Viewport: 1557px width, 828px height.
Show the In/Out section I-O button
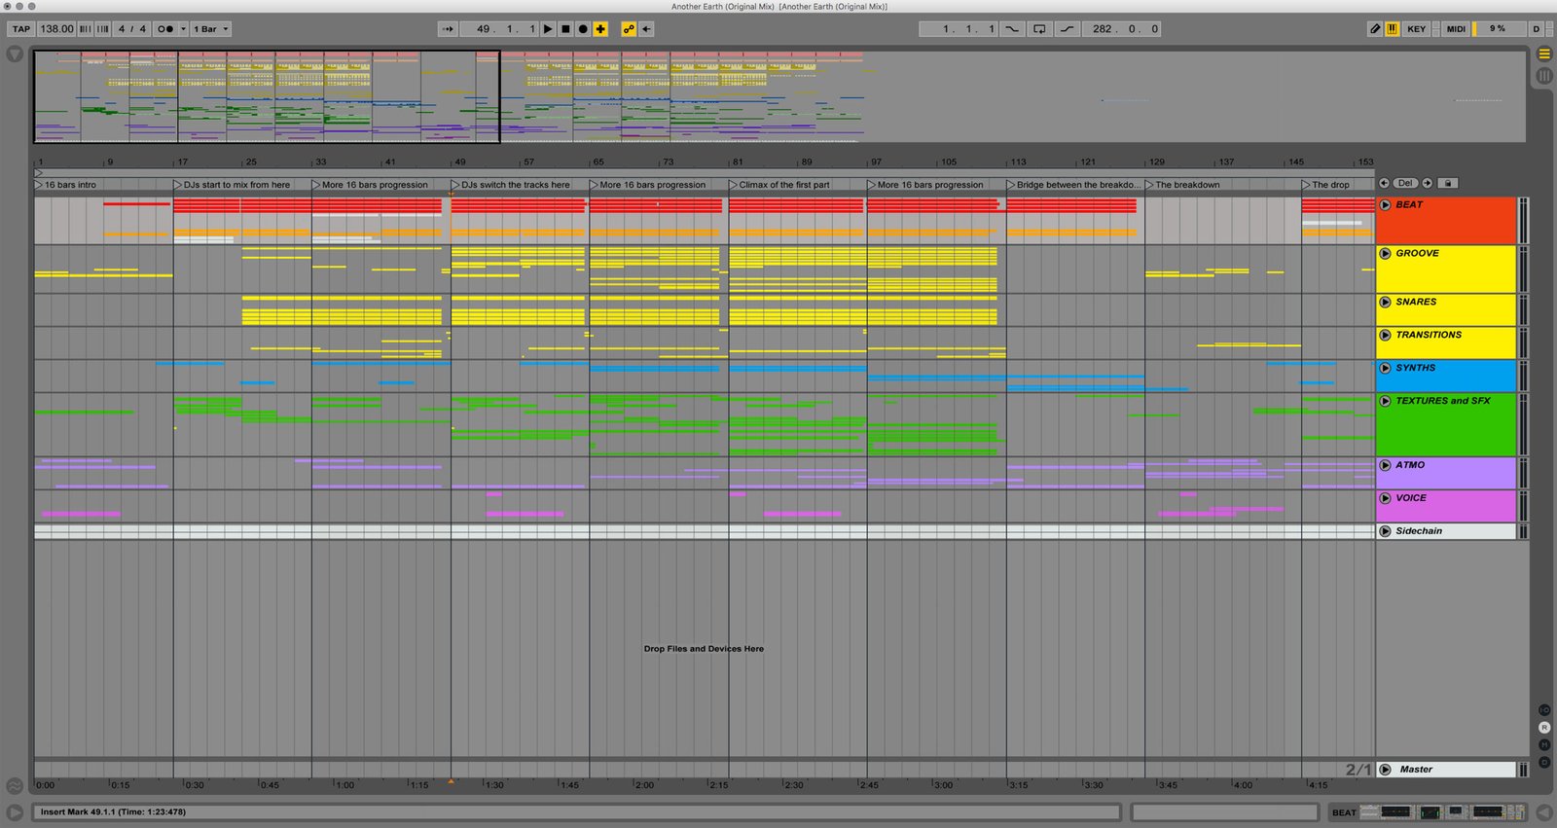(x=1544, y=710)
